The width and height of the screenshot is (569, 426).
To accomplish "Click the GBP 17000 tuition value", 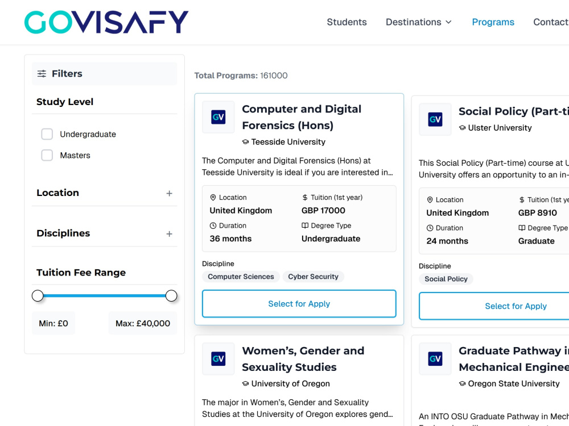I will click(x=323, y=211).
